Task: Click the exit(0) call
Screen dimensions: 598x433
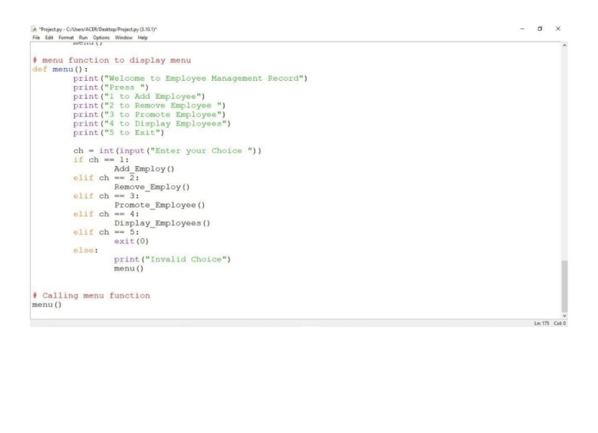Action: (x=131, y=242)
